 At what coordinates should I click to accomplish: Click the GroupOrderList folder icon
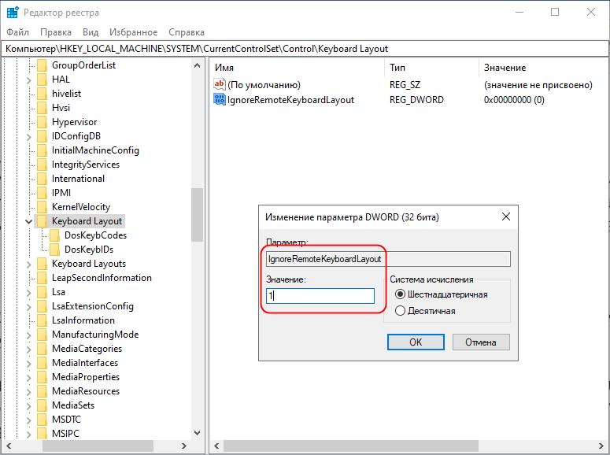coord(43,65)
